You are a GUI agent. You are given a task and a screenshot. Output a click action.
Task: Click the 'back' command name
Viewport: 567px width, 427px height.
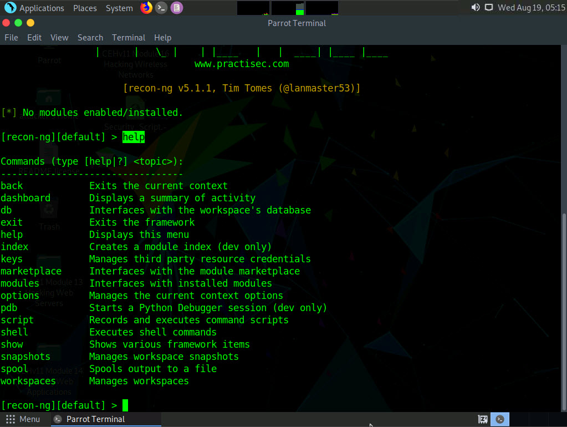click(12, 186)
